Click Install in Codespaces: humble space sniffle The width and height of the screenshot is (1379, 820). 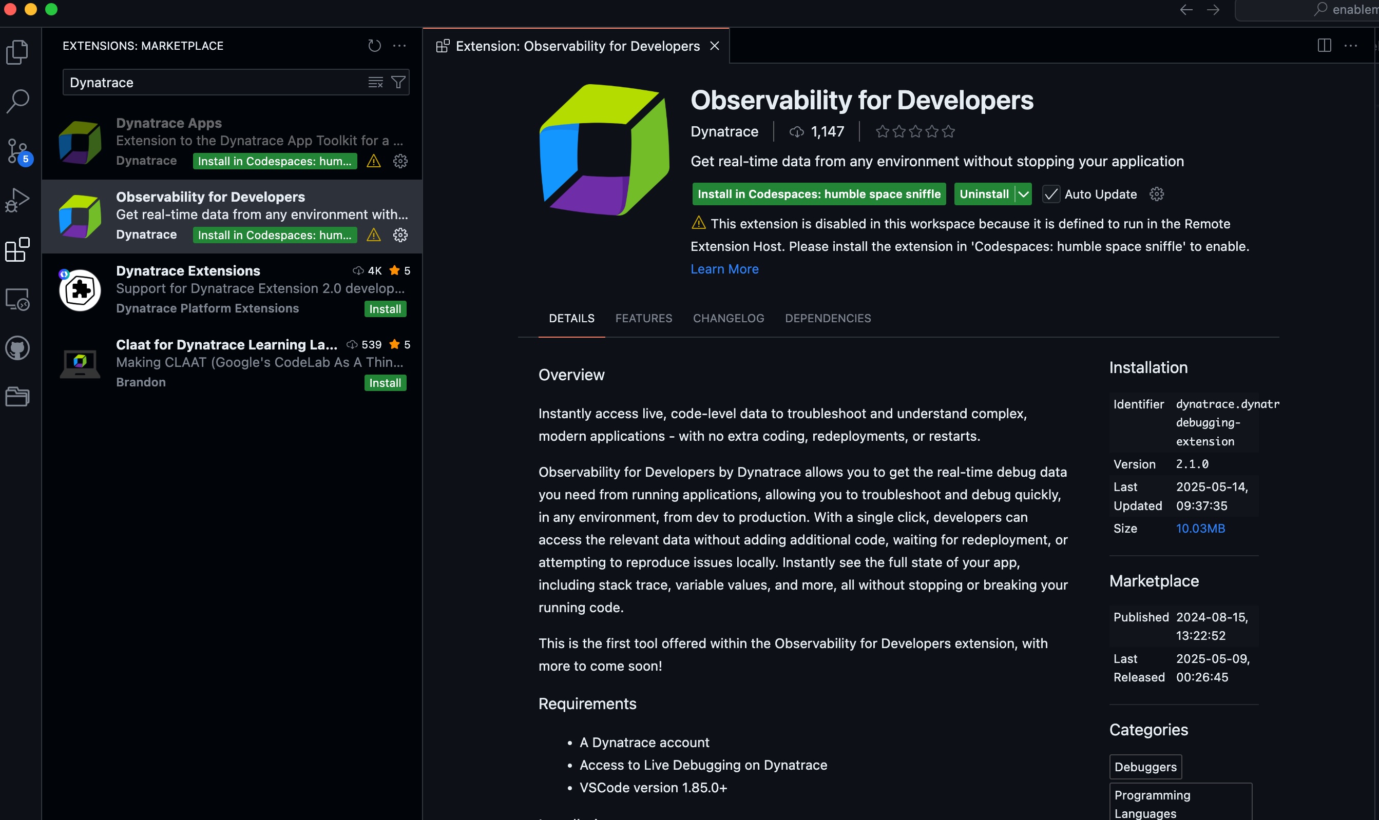(818, 194)
